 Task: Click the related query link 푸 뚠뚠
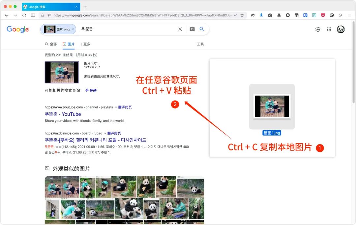[91, 90]
